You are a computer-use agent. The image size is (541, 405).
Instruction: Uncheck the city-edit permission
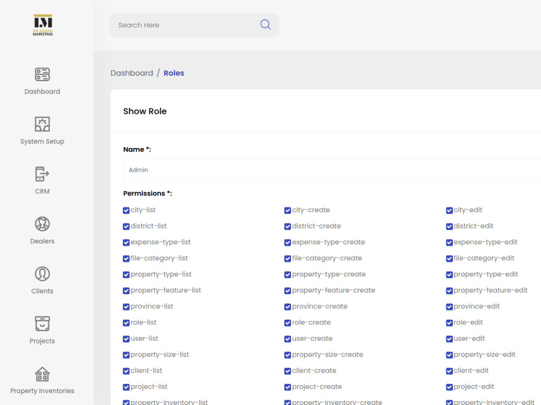pyautogui.click(x=449, y=211)
